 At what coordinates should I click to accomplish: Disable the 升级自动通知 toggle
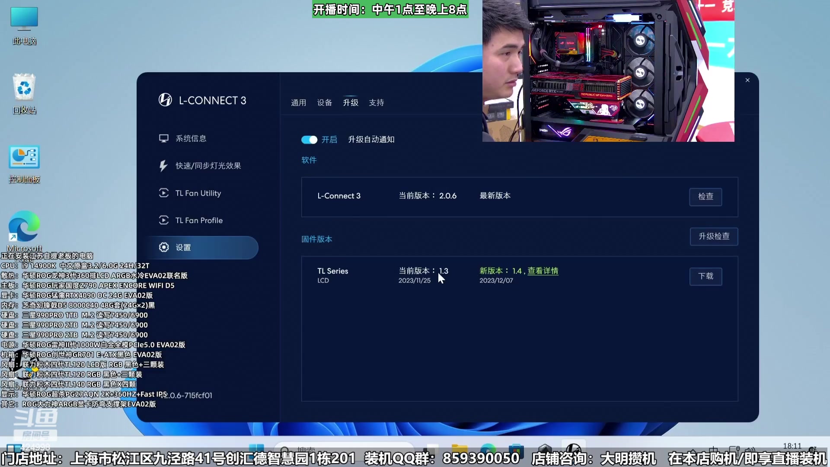pyautogui.click(x=309, y=139)
